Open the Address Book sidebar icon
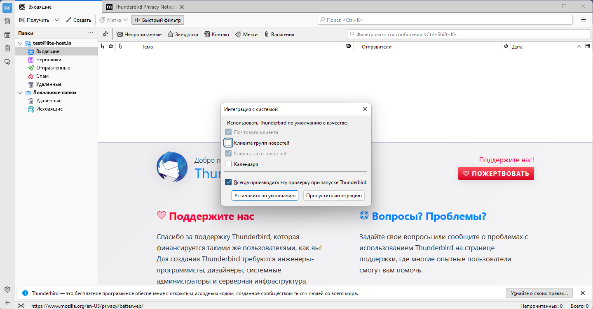Screen dimensions: 593x309 (7, 21)
